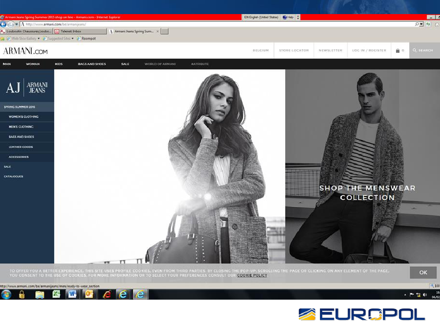Change the country by clicking Belgium
440x330 pixels.
click(x=260, y=51)
